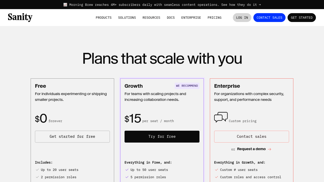Open the Products menu
Screen dimensions: 324x182
(x=104, y=18)
